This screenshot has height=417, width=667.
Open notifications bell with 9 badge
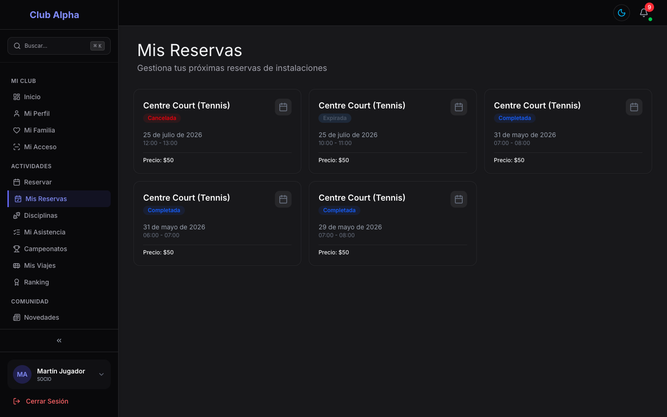(644, 13)
